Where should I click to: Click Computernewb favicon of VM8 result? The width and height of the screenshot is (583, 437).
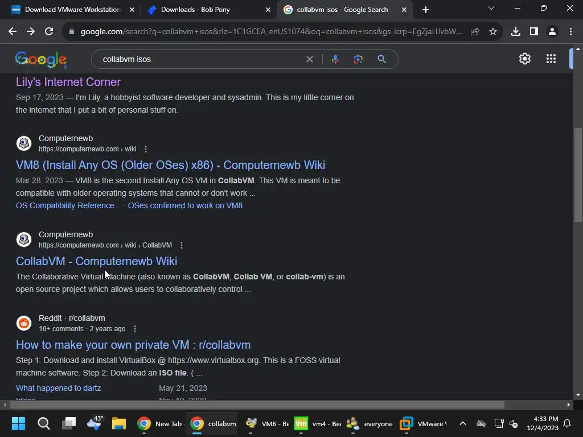coord(24,143)
